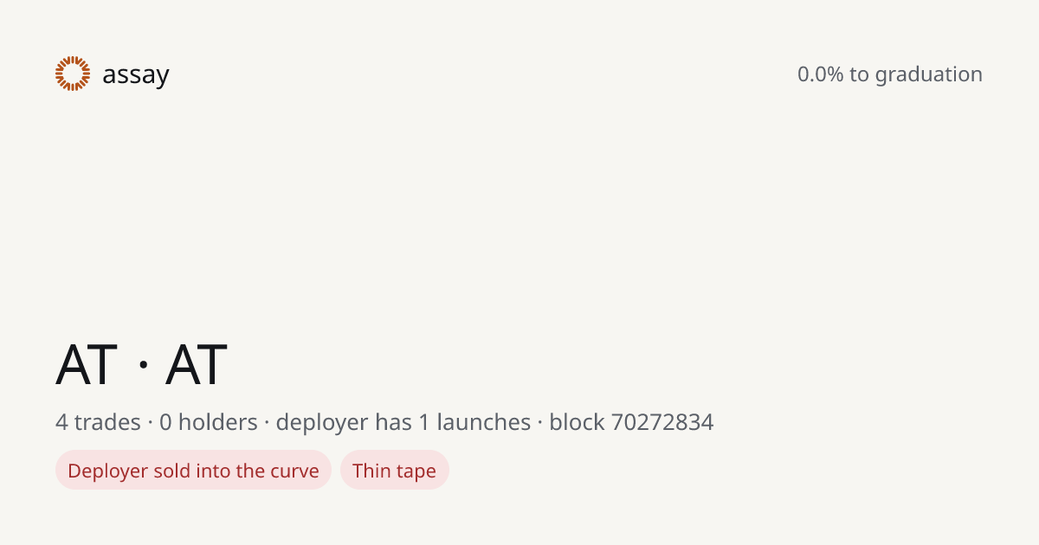Screen dimensions: 1039x545
Task: Select the 1 launches count text
Action: click(x=475, y=422)
